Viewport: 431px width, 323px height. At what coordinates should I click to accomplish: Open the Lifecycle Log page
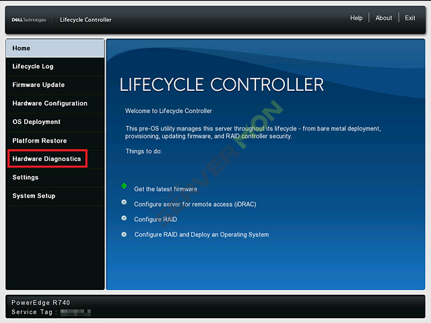pyautogui.click(x=55, y=67)
